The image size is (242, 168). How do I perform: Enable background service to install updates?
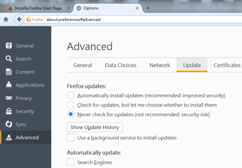71,138
